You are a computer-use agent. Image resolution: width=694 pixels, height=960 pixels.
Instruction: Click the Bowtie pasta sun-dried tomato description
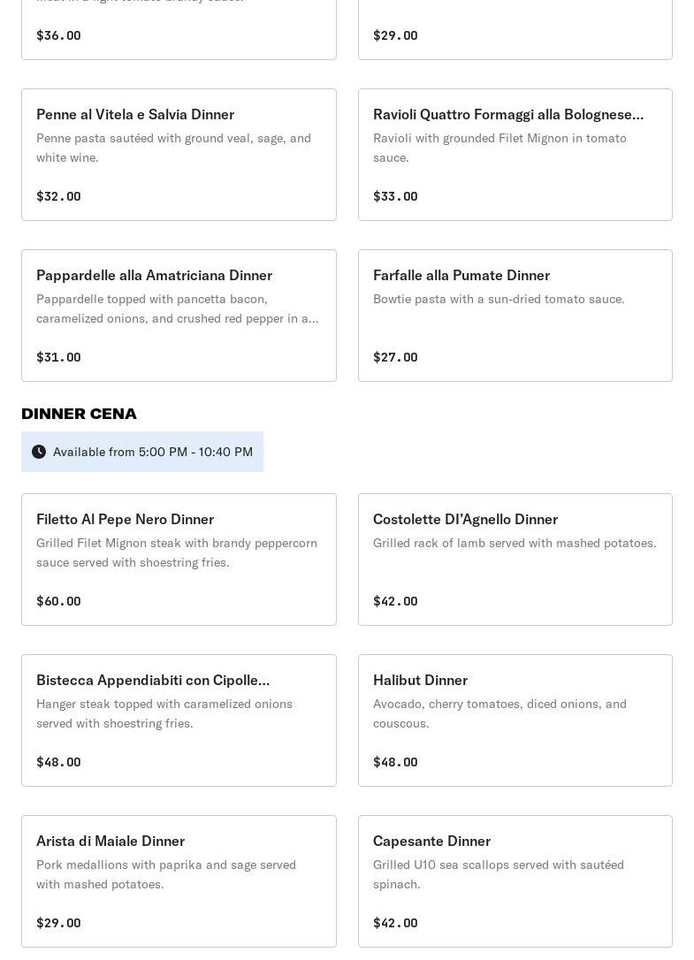[x=499, y=299]
